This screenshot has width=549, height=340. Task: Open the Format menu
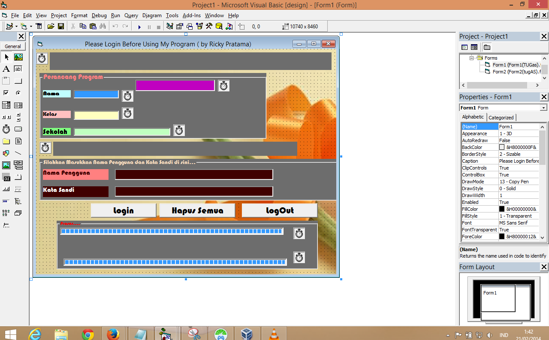click(x=79, y=15)
